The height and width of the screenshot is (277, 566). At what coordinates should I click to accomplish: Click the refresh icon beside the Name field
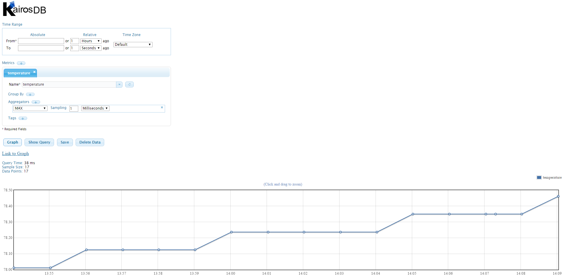coord(129,84)
